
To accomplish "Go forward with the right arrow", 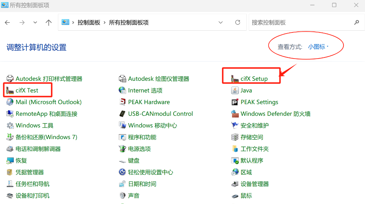I will coord(22,23).
